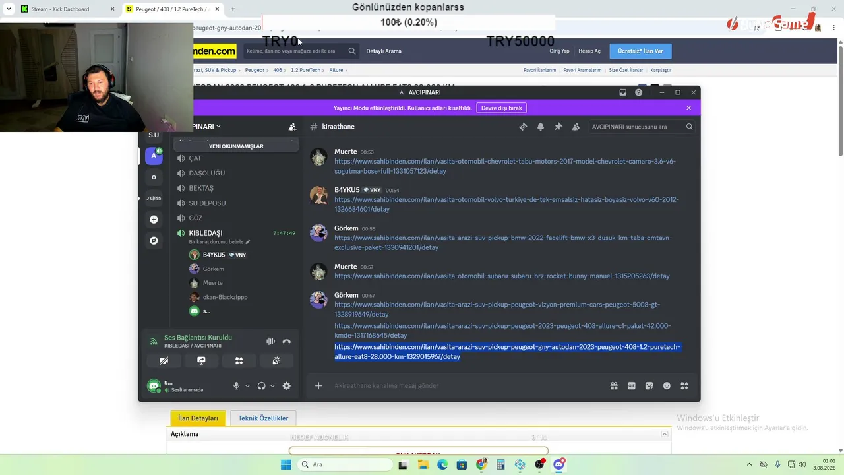Open the BMW X3 listing link

503,243
